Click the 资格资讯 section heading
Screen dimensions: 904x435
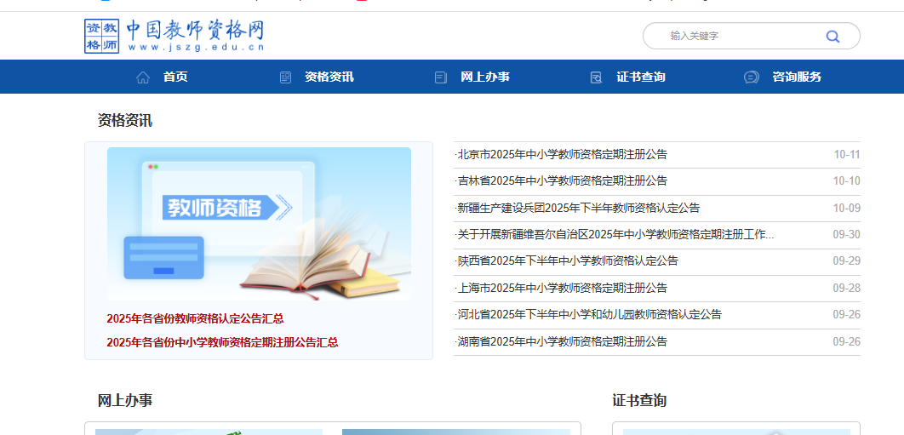click(x=125, y=121)
